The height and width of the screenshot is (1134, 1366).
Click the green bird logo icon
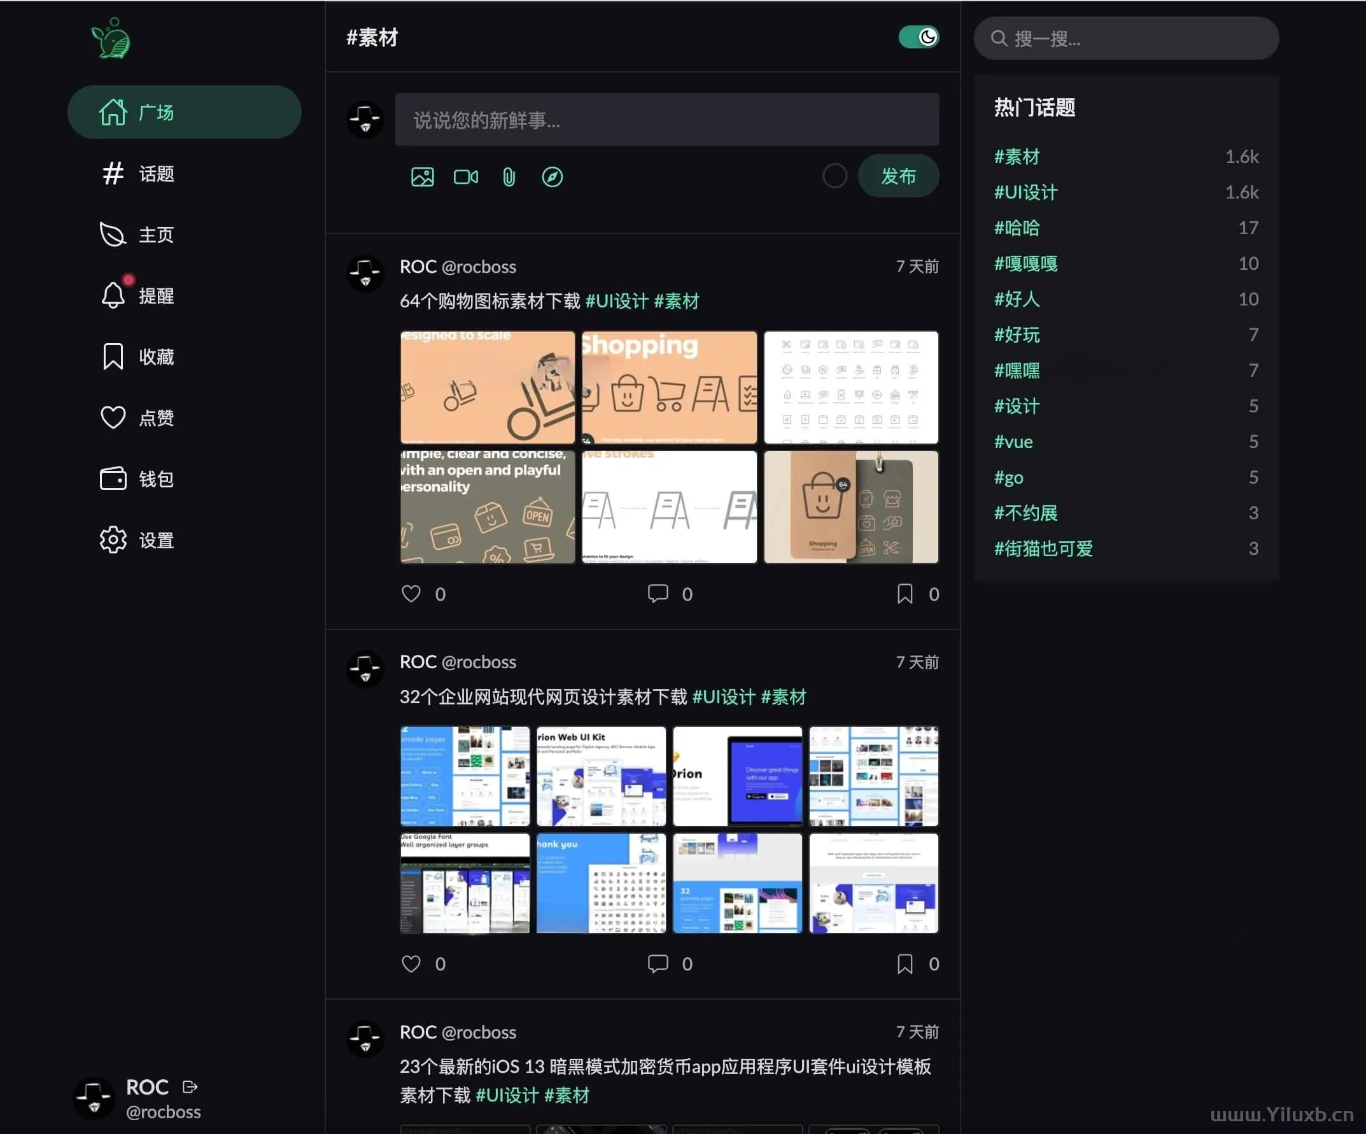(x=111, y=38)
